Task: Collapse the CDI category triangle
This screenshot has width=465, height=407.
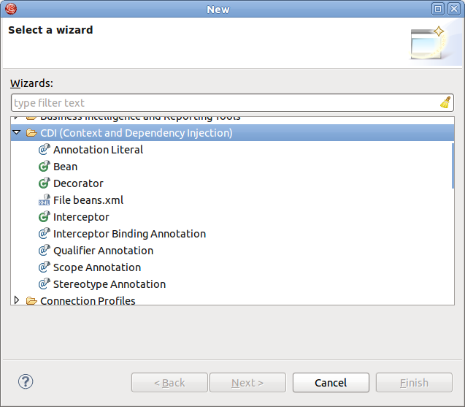Action: coord(17,133)
